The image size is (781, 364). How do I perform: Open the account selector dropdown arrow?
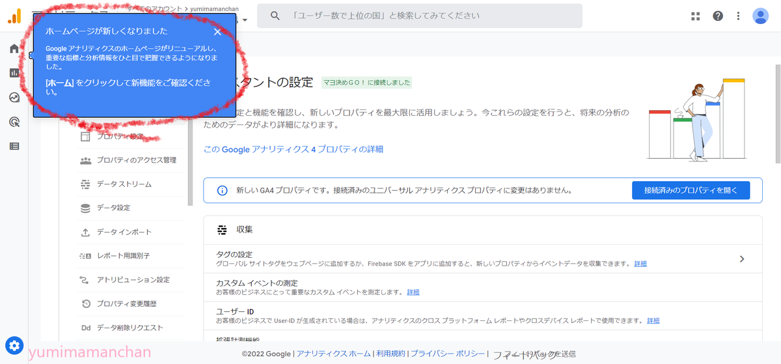(x=245, y=20)
